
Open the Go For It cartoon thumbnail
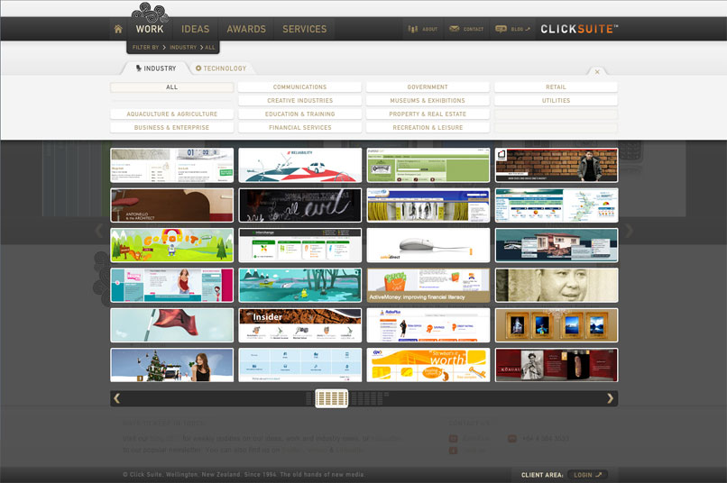tap(172, 245)
